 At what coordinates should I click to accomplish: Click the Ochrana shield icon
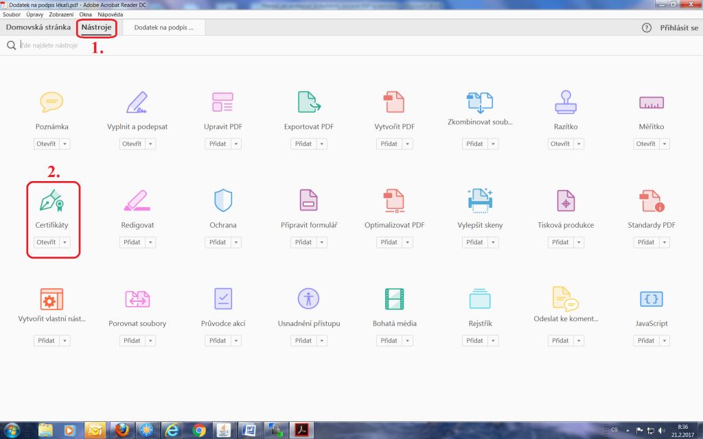click(223, 200)
